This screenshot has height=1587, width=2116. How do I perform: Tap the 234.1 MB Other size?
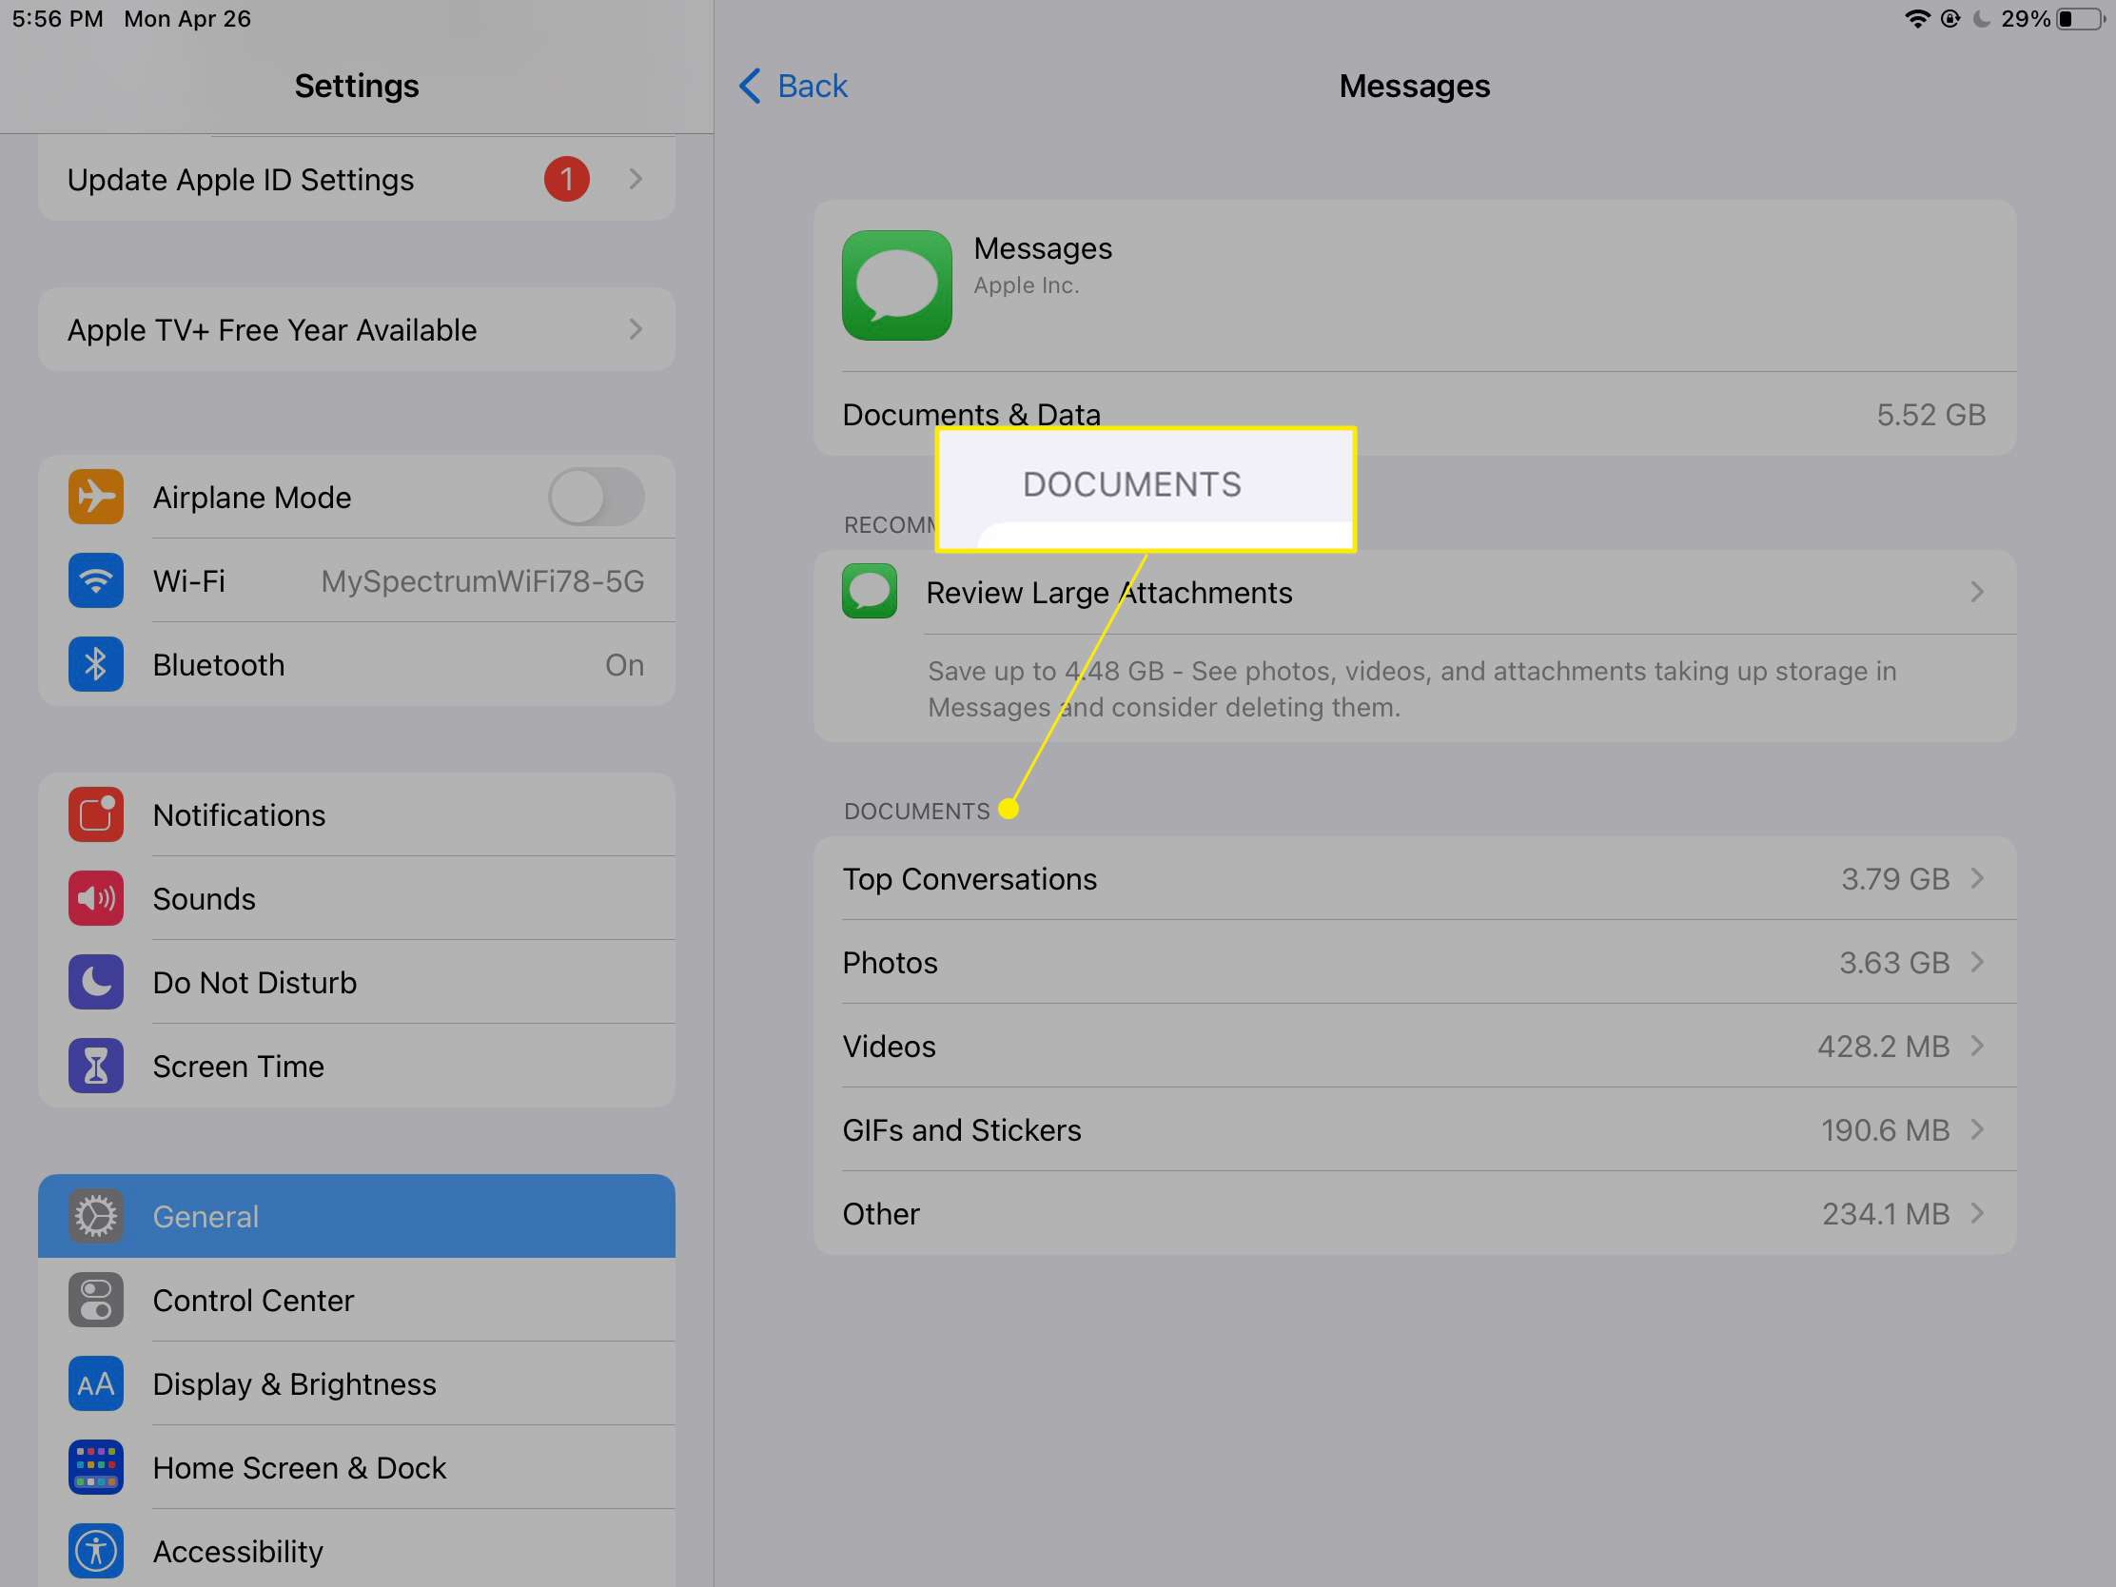tap(1886, 1213)
